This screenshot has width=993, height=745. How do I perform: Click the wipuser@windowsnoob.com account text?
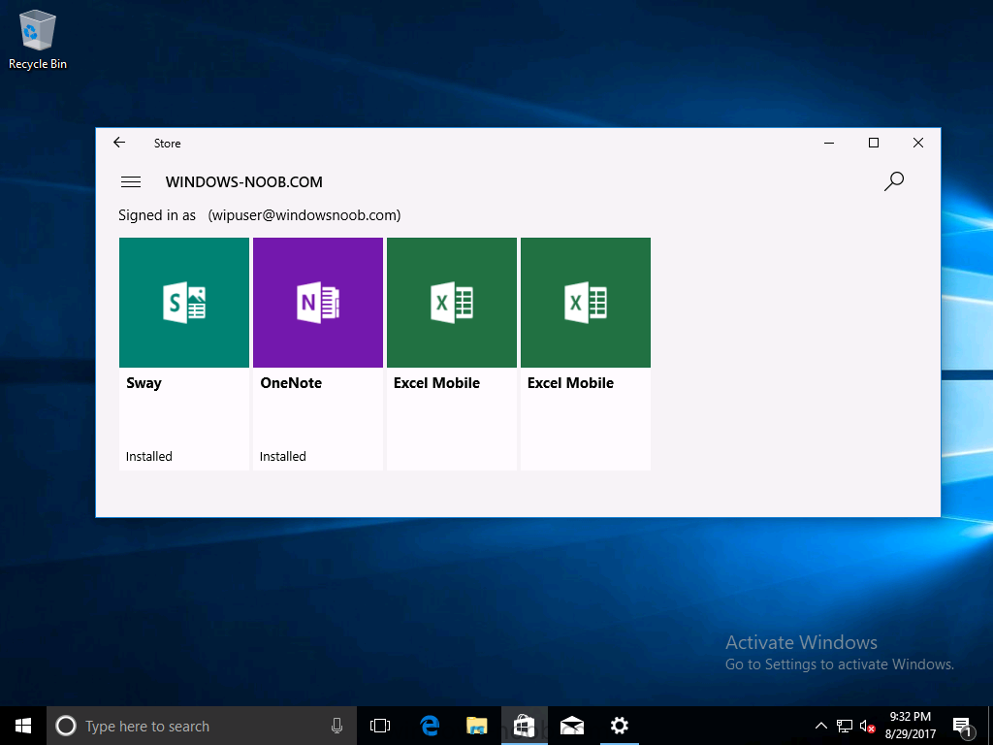click(304, 215)
